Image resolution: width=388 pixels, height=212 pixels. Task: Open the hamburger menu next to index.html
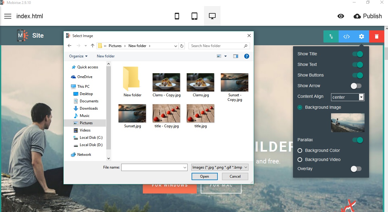(8, 16)
